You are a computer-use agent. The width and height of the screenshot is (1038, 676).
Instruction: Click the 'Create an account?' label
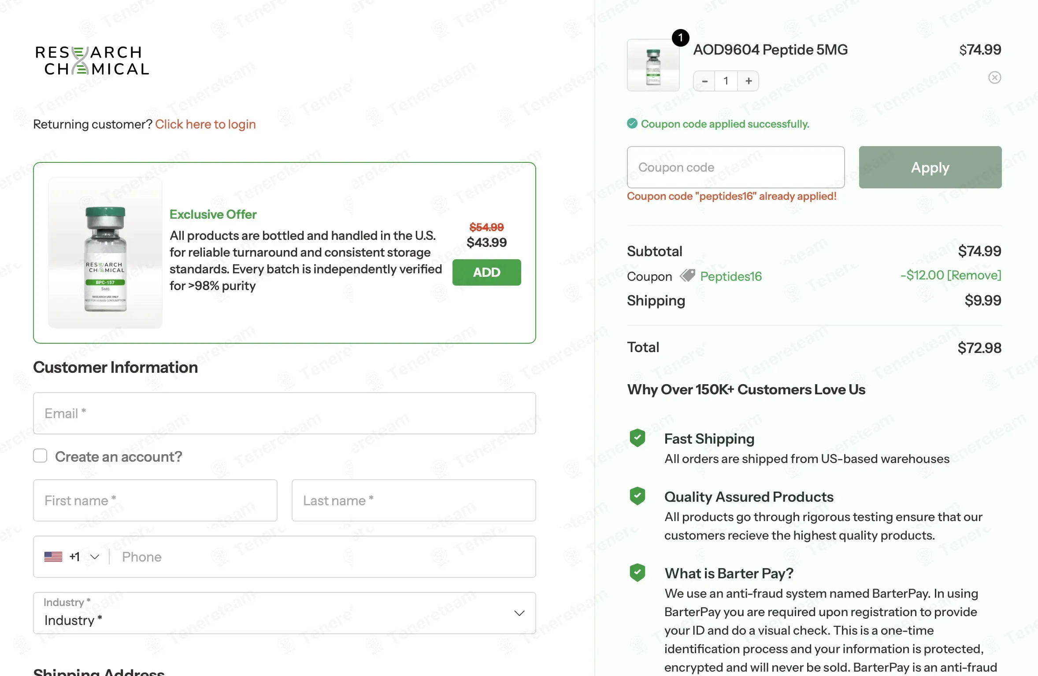[x=119, y=457]
